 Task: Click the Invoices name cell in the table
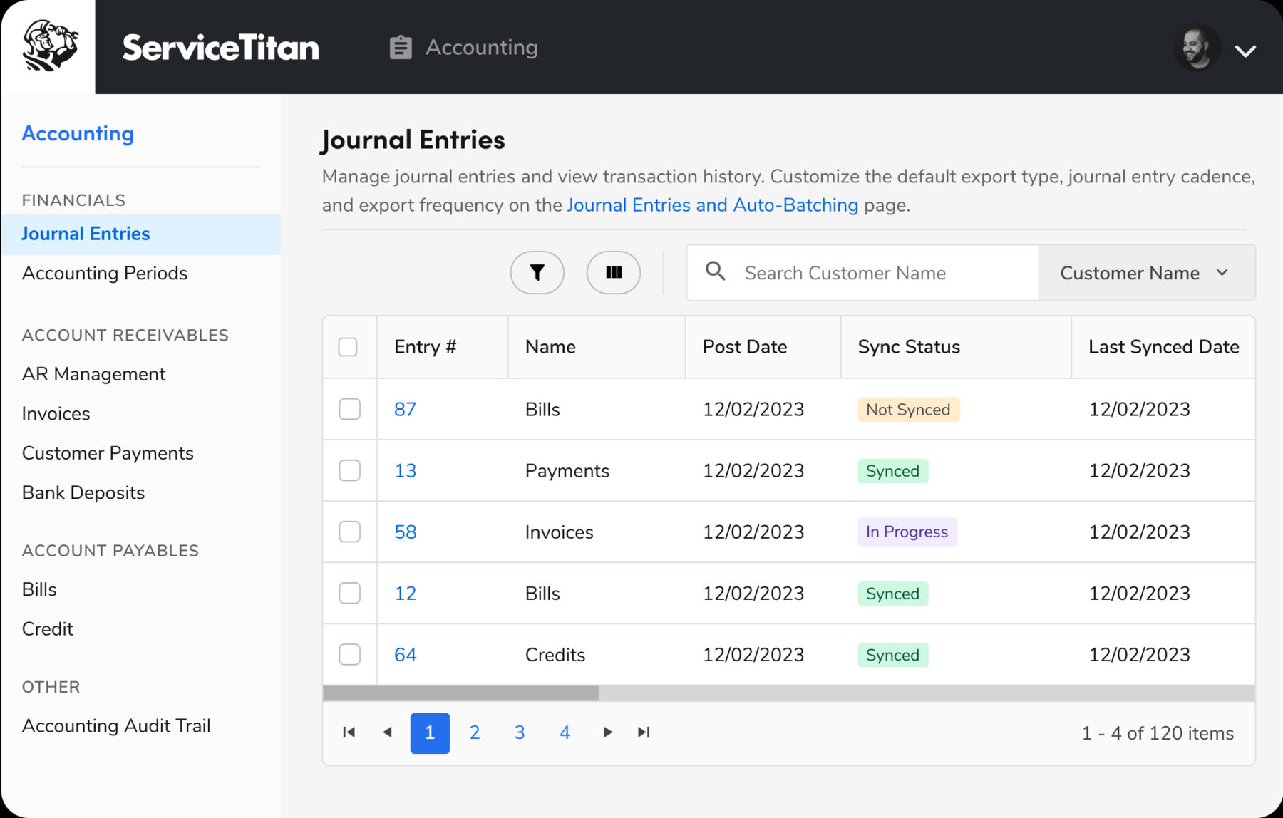tap(560, 532)
